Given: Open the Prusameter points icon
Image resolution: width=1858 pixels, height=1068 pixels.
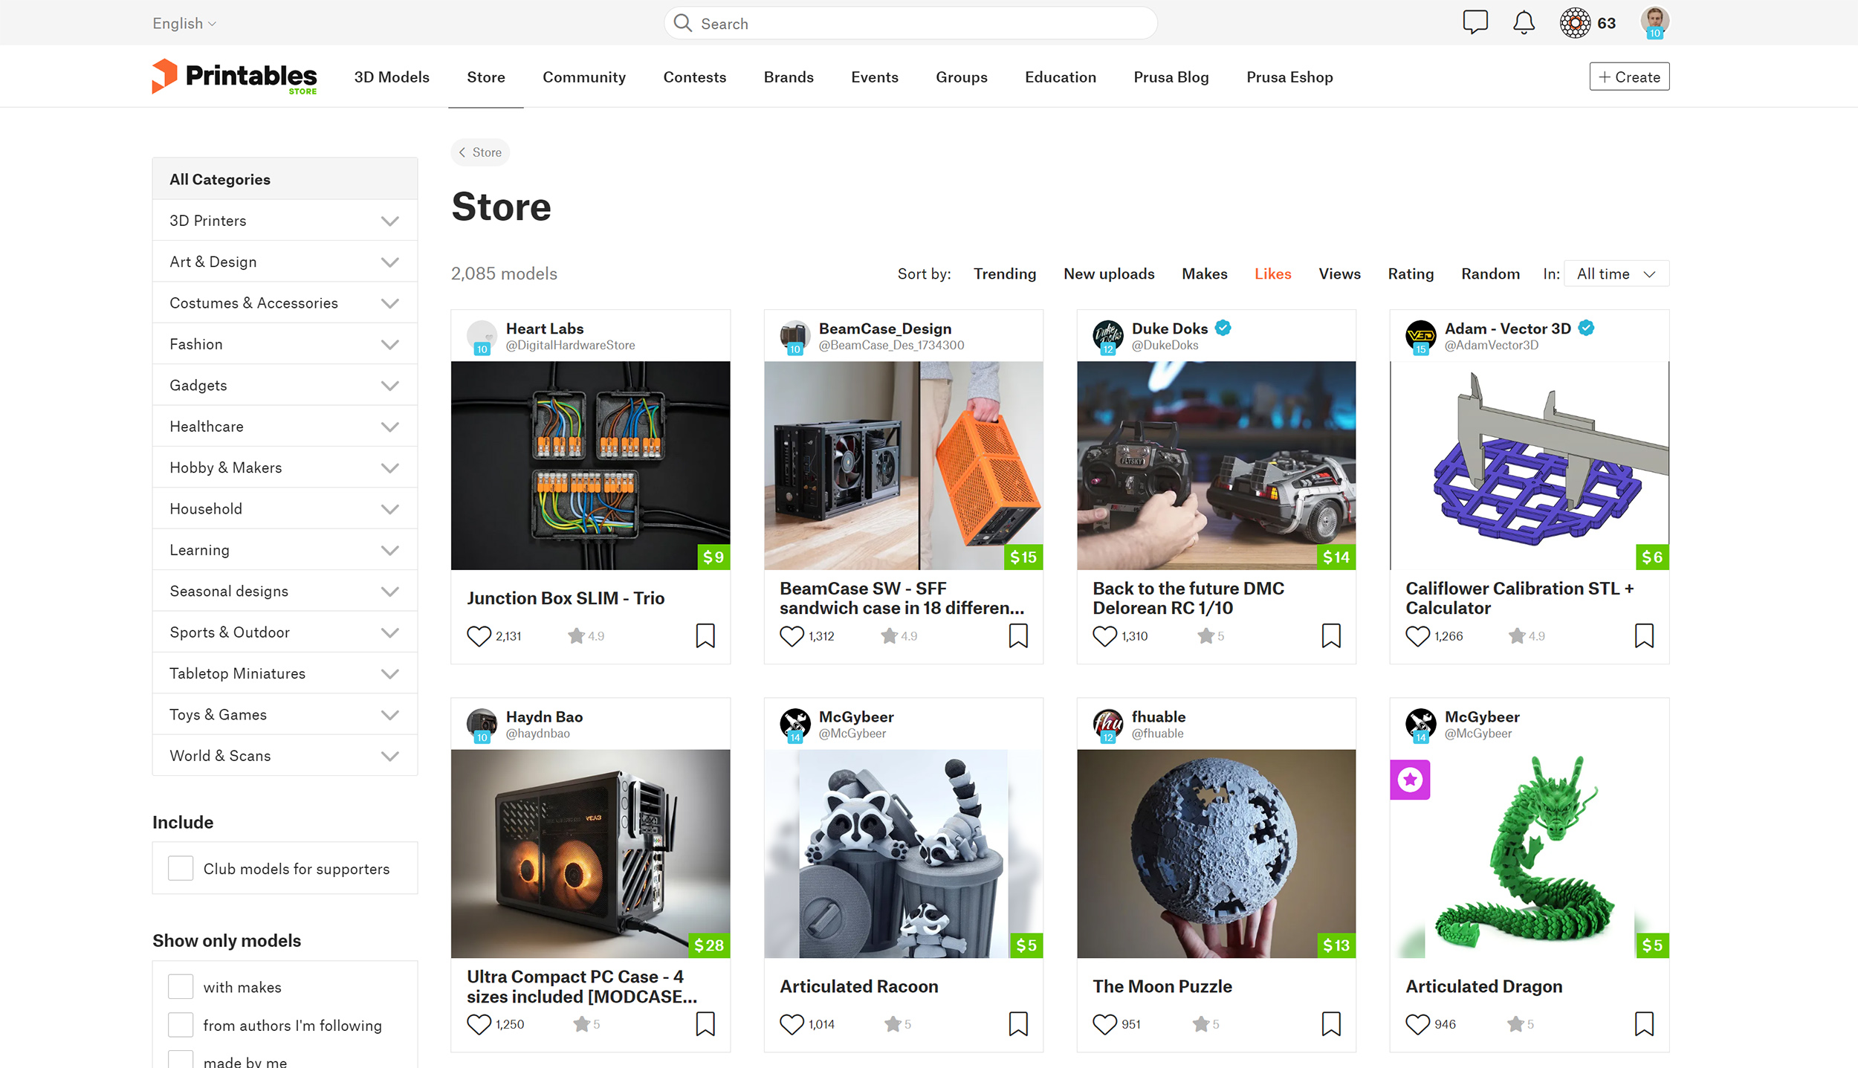Looking at the screenshot, I should (x=1575, y=23).
